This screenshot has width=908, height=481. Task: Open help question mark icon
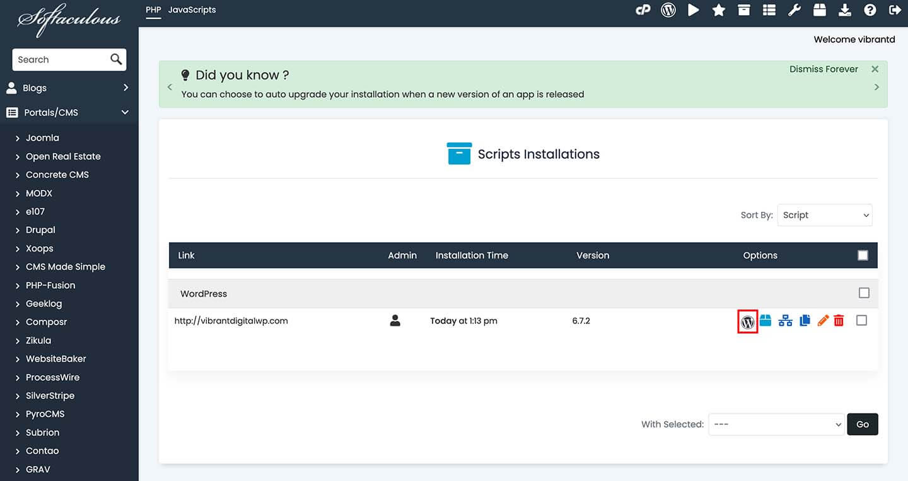[x=870, y=9]
